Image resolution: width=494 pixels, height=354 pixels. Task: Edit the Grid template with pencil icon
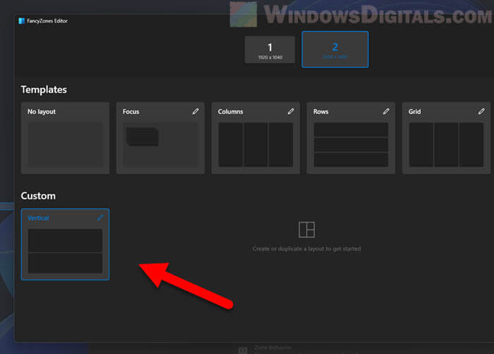481,112
